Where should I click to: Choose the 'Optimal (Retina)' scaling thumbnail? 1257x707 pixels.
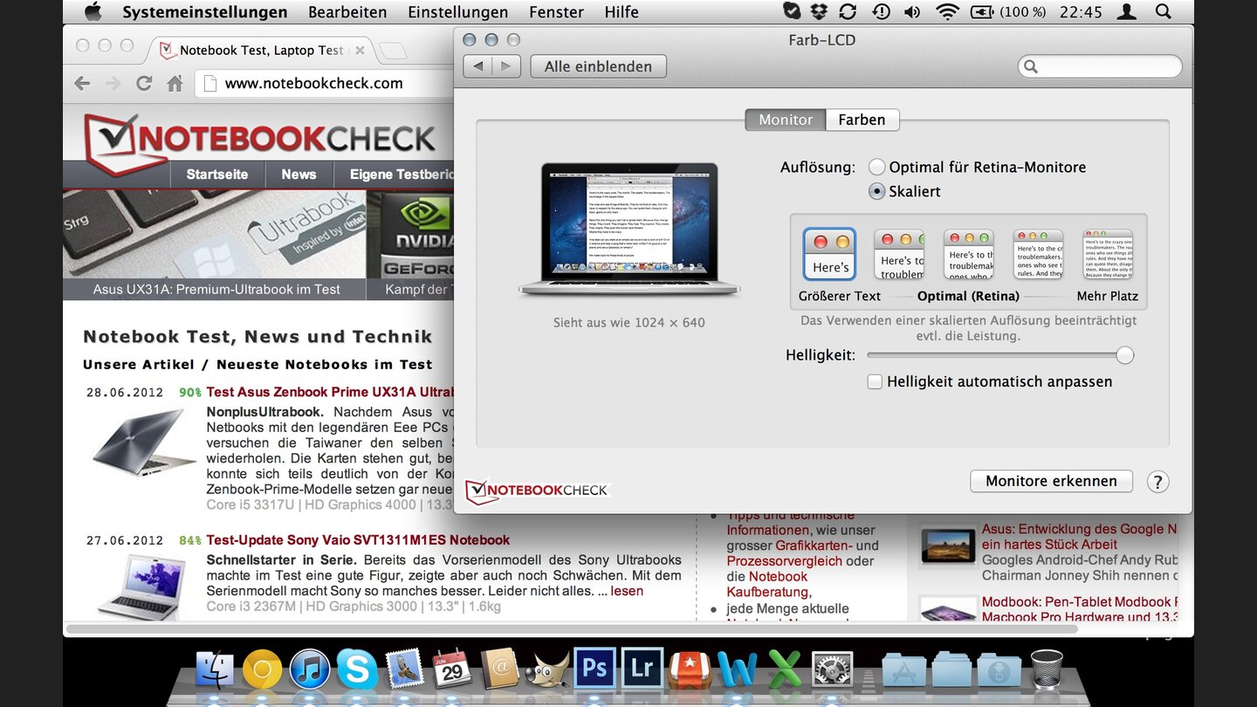point(968,254)
